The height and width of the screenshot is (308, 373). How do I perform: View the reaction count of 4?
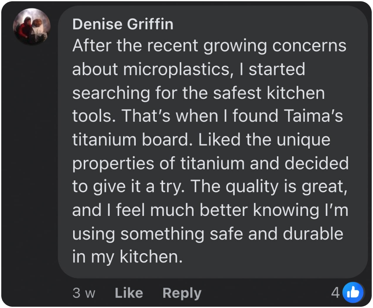[335, 292]
